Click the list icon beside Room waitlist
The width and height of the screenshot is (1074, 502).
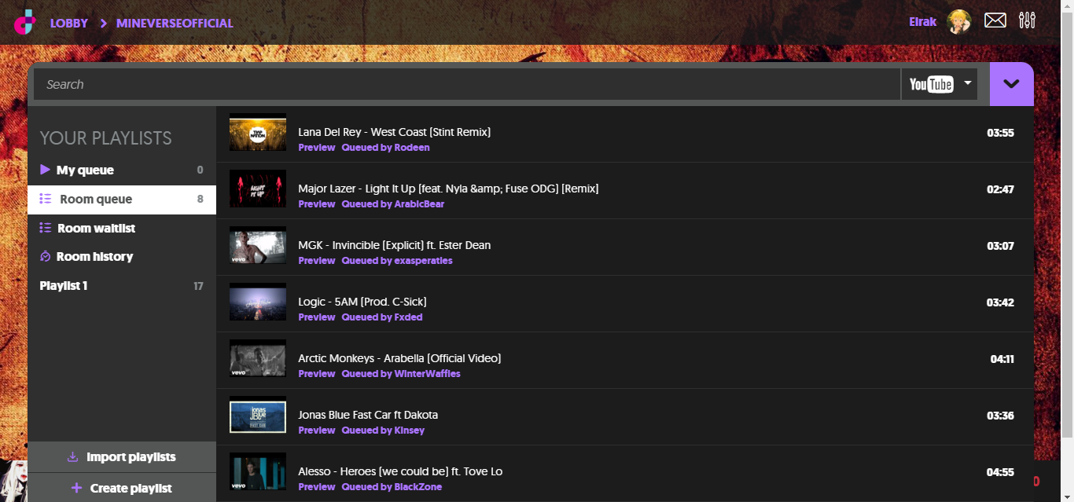[46, 228]
